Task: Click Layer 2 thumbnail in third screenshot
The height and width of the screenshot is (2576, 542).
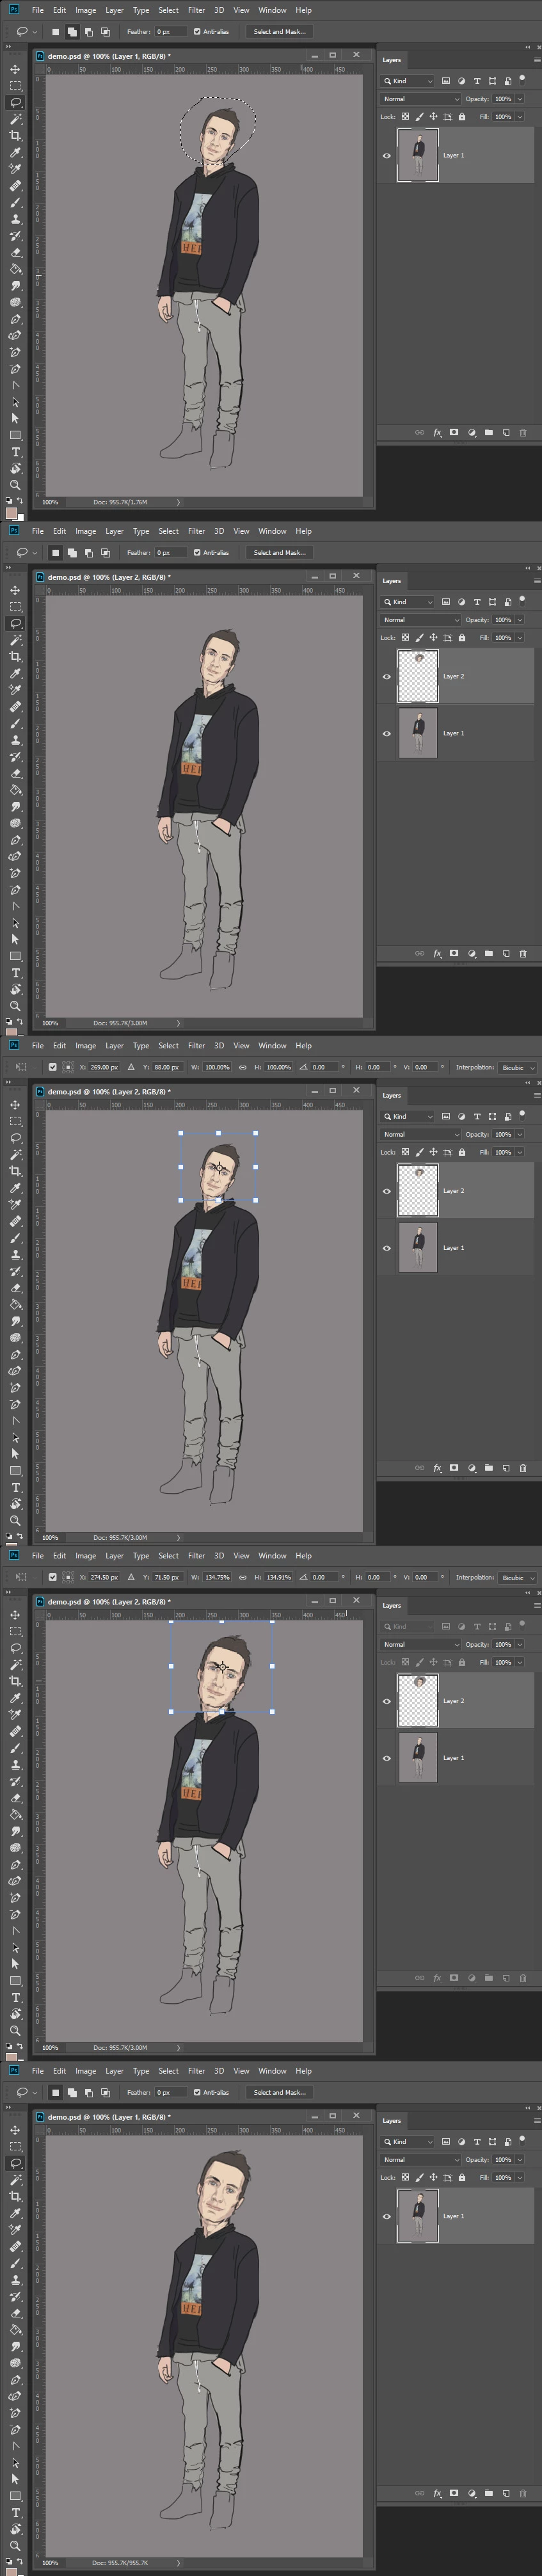Action: [418, 1191]
